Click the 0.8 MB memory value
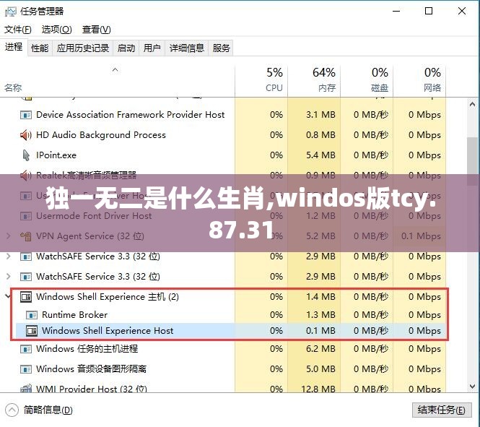 click(x=320, y=135)
